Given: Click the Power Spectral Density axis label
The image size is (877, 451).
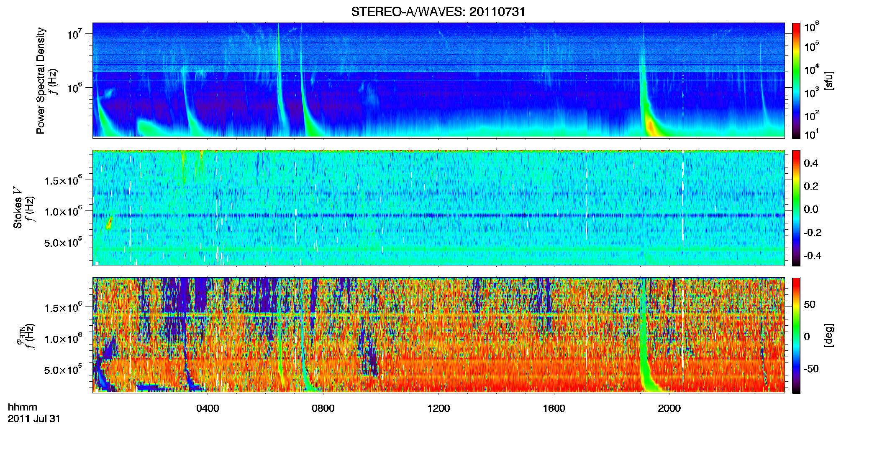Looking at the screenshot, I should (x=41, y=81).
